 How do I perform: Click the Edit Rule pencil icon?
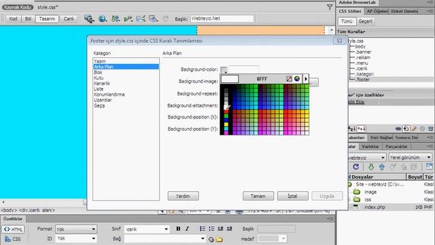coord(414,129)
